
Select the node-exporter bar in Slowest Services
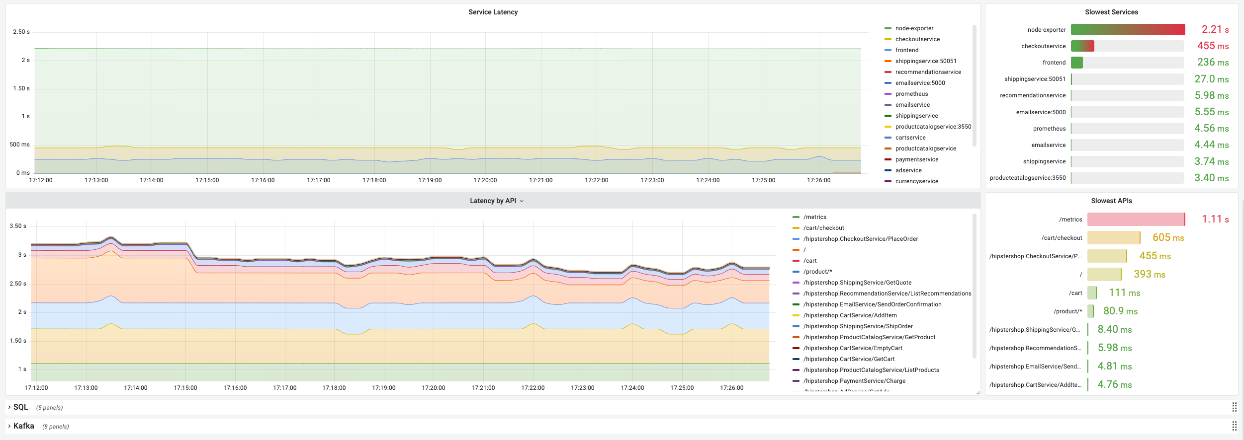(x=1128, y=29)
